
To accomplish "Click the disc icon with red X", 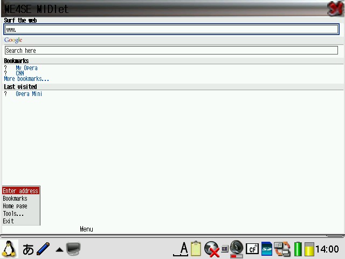I will pos(211,249).
